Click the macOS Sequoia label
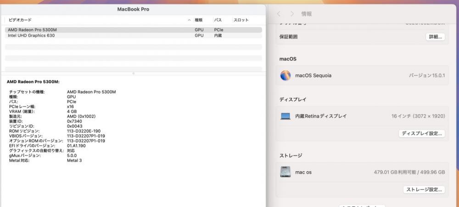The width and height of the screenshot is (459, 207). 313,76
